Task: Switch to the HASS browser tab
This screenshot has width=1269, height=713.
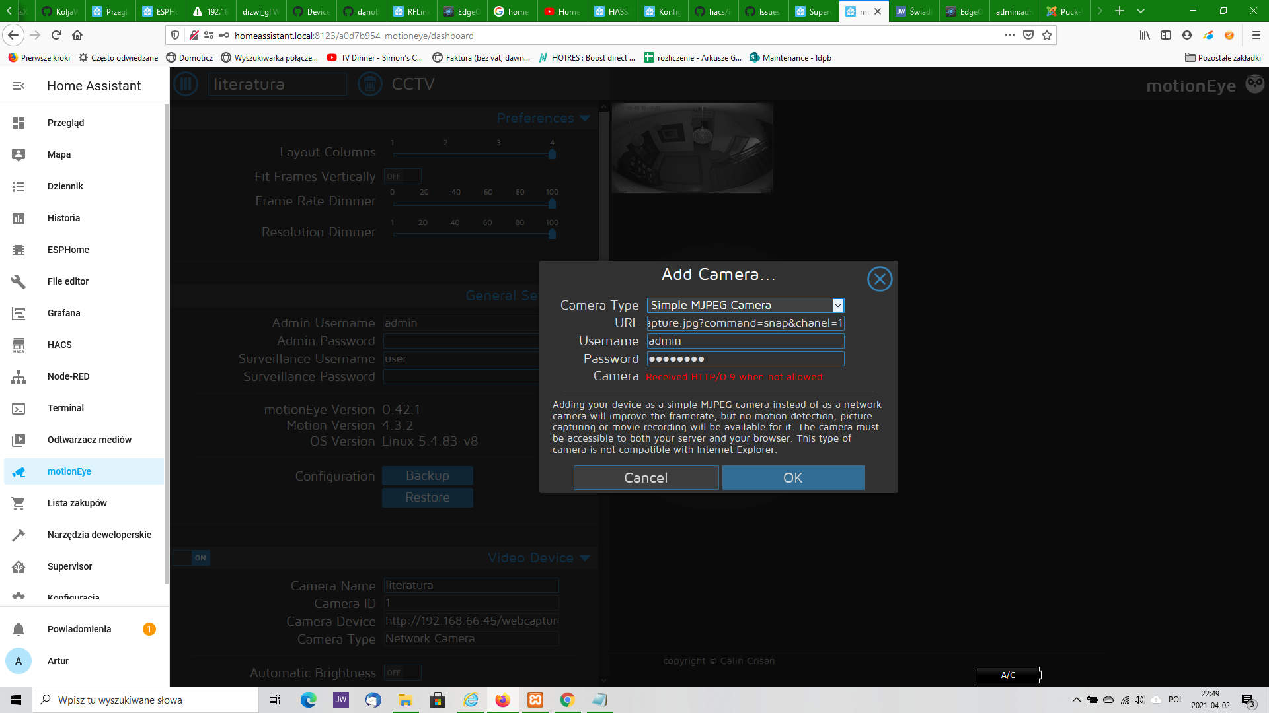Action: pyautogui.click(x=613, y=11)
